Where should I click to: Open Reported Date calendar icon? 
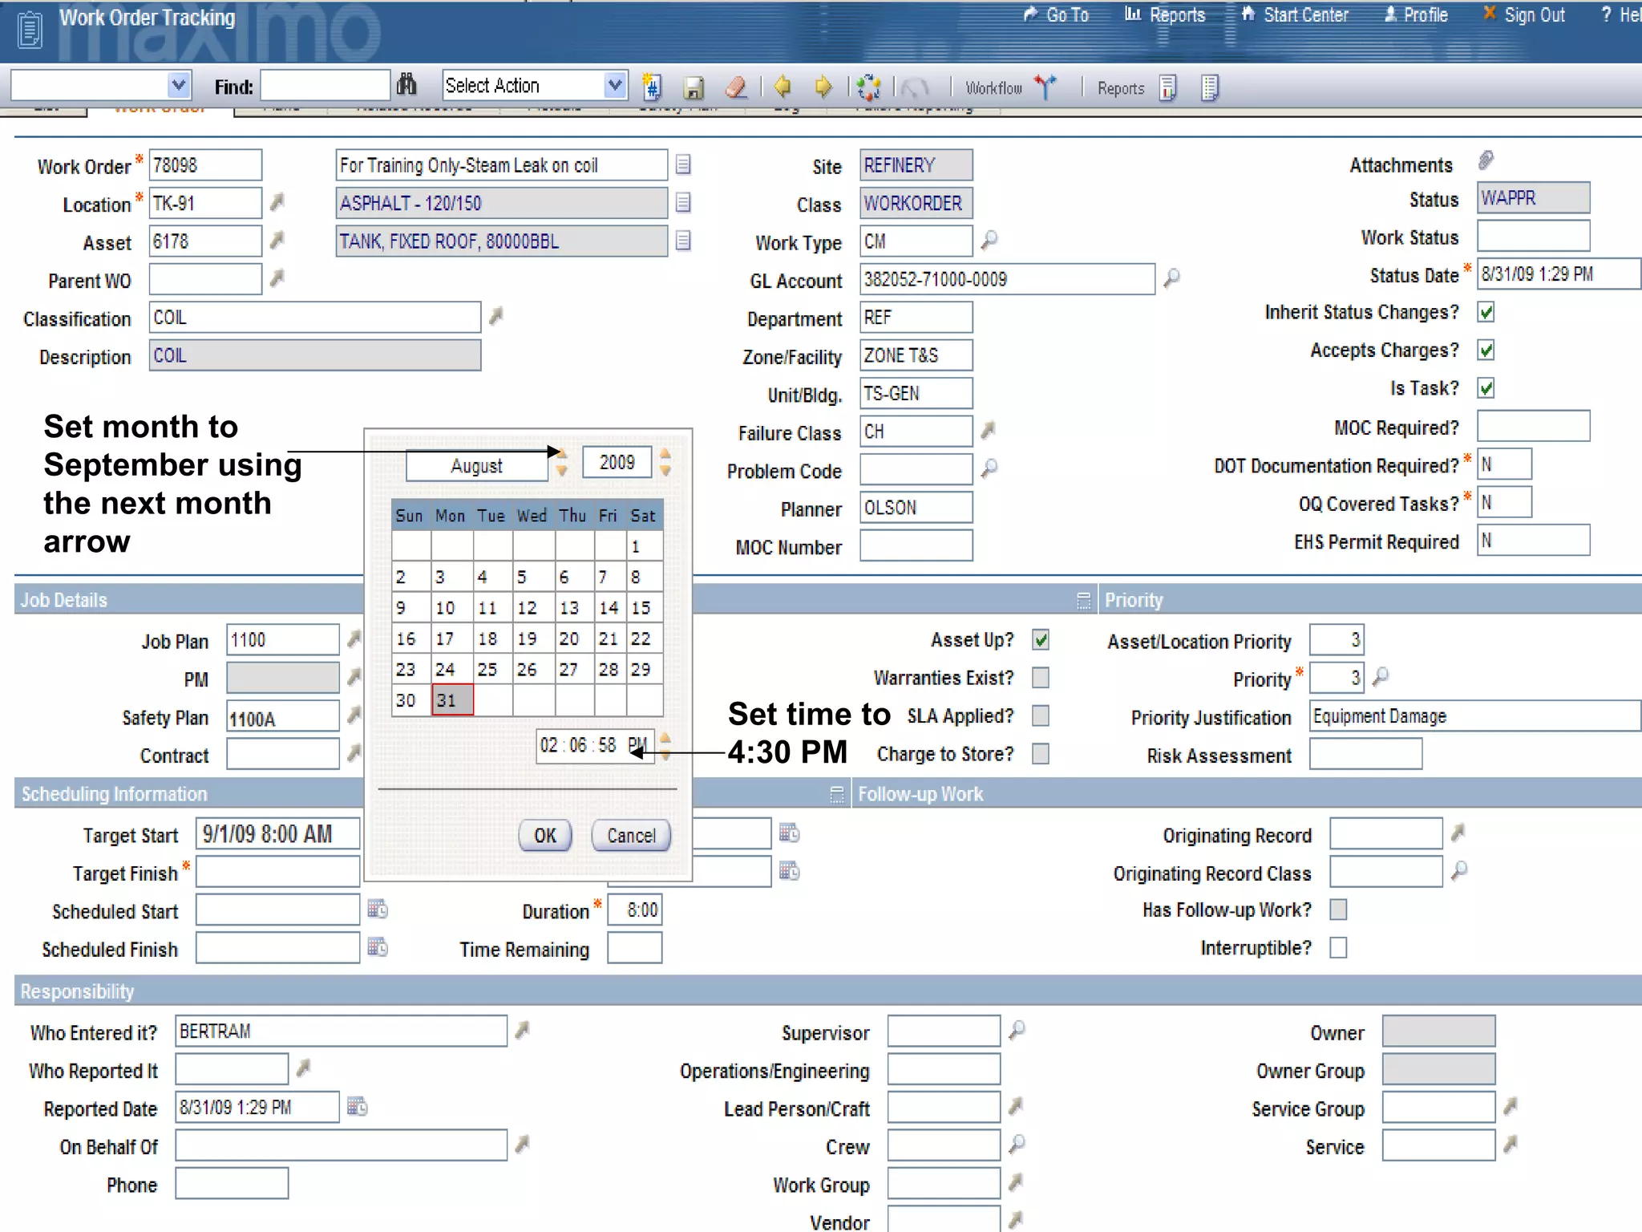coord(358,1107)
